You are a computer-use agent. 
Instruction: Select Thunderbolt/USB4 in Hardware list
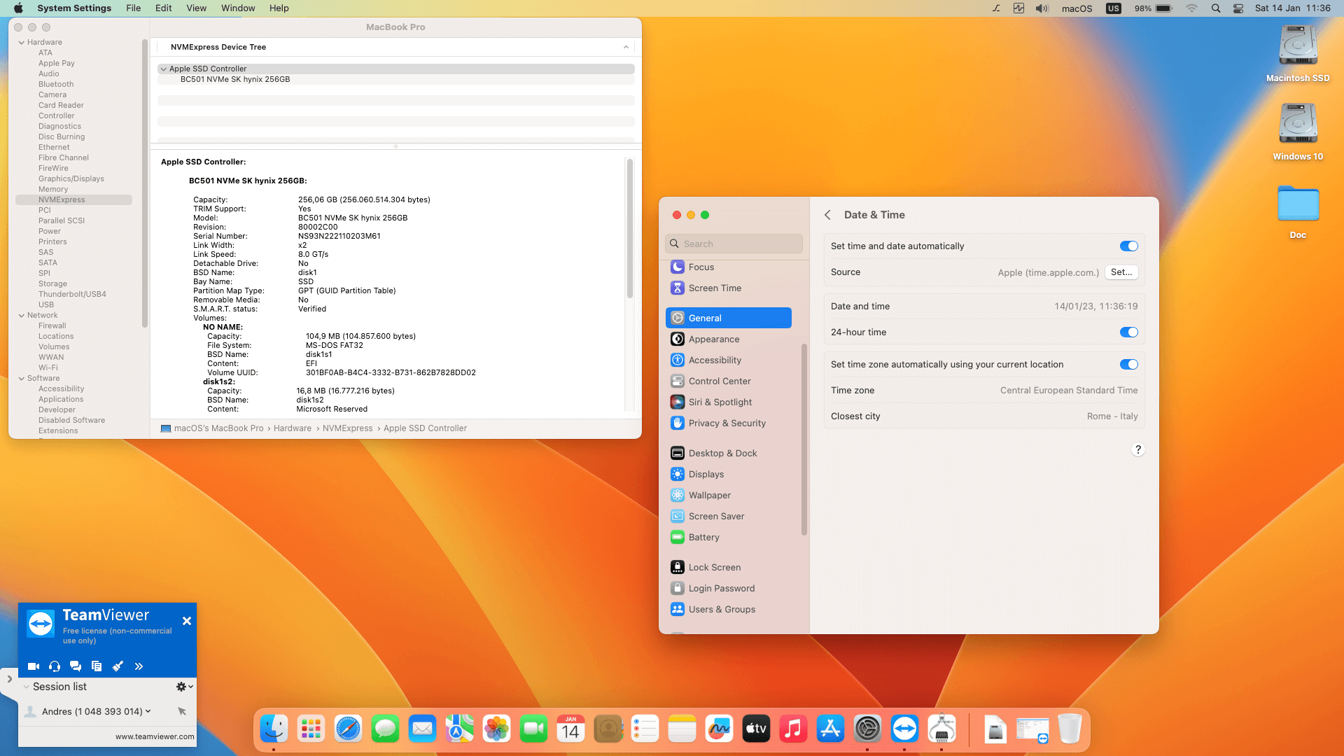[72, 295]
